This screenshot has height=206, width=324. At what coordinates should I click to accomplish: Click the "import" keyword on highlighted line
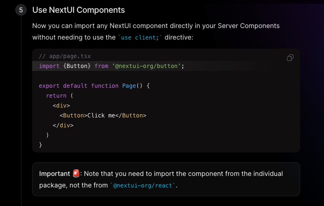(49, 66)
